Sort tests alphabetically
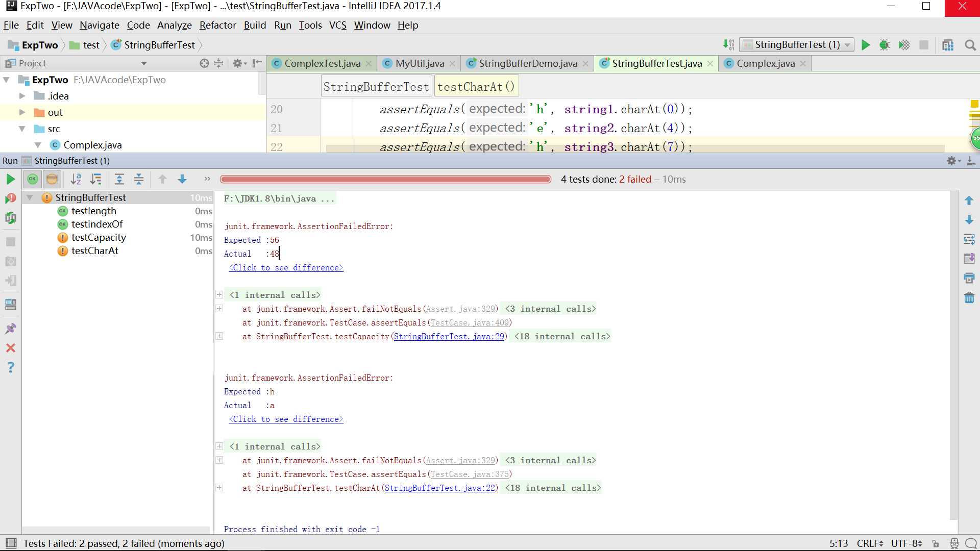 pos(76,179)
